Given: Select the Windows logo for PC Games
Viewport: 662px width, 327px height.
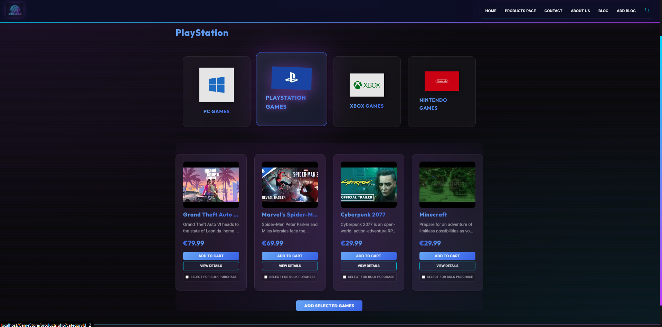Looking at the screenshot, I should tap(217, 85).
